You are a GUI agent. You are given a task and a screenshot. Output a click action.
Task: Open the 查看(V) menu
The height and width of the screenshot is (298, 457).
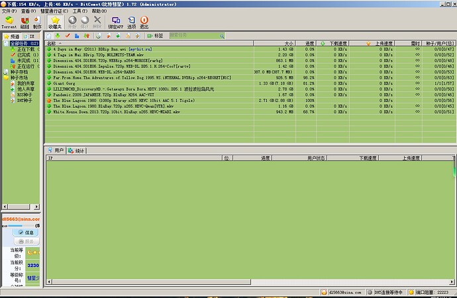click(x=28, y=11)
